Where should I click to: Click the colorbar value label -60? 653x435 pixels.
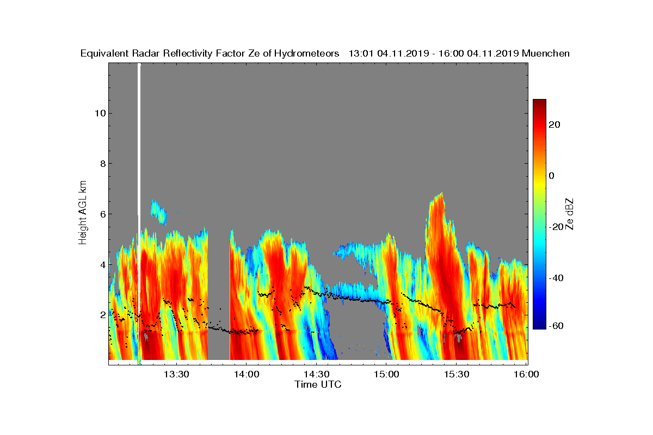tap(557, 326)
